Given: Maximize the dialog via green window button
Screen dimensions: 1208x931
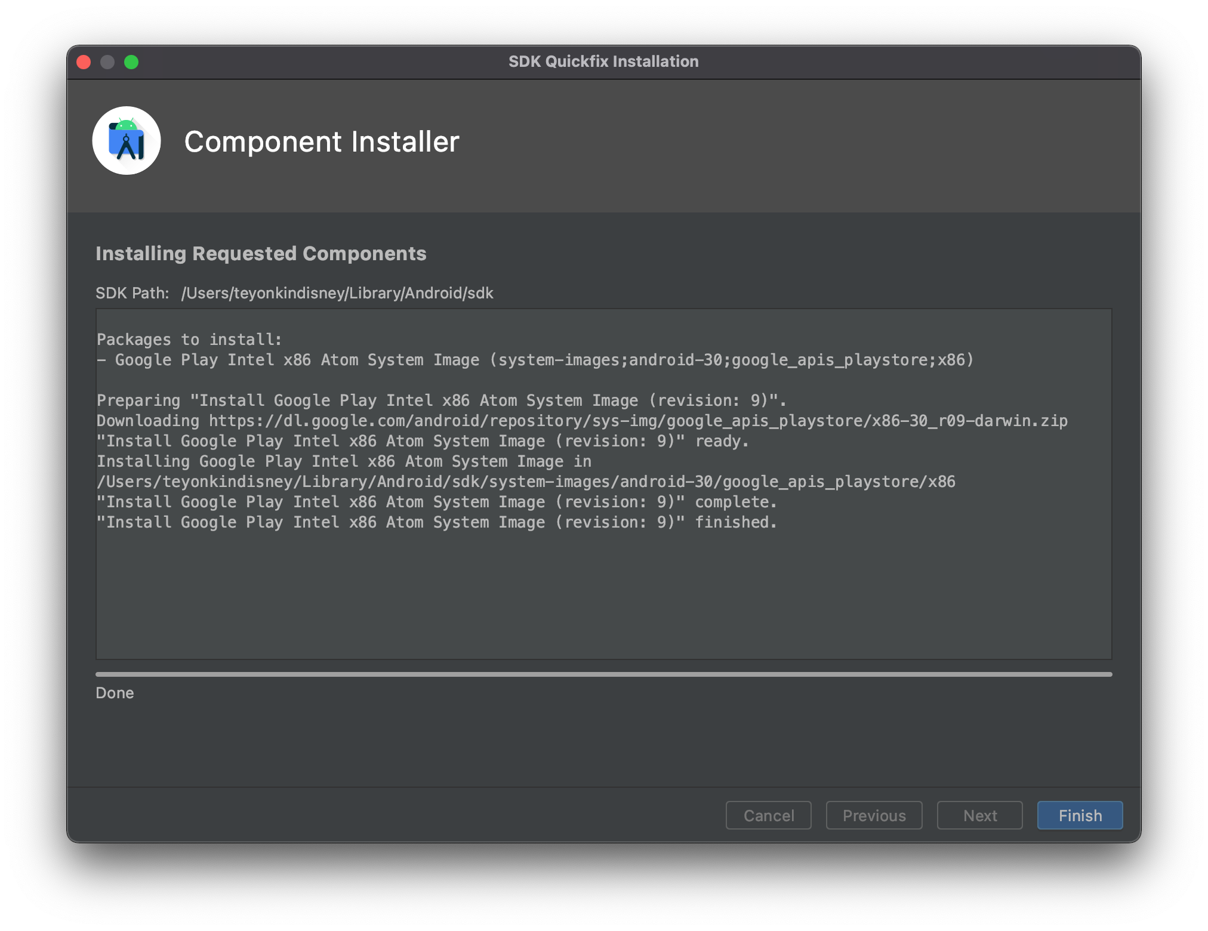Looking at the screenshot, I should [x=131, y=62].
